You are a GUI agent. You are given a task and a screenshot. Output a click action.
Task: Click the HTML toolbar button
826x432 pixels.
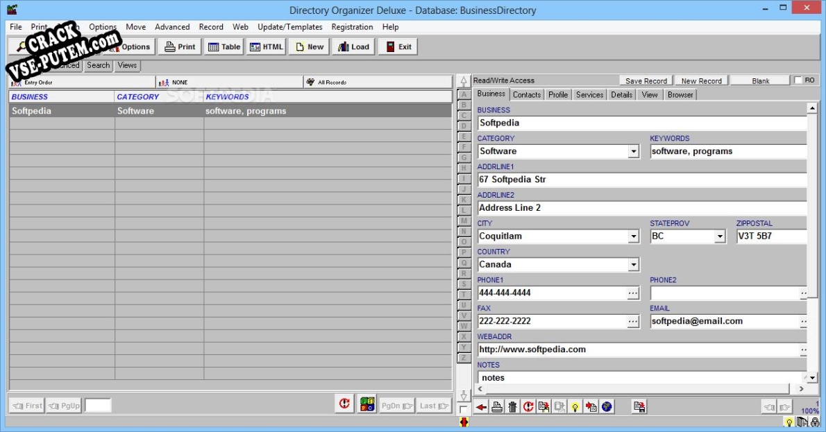click(267, 47)
